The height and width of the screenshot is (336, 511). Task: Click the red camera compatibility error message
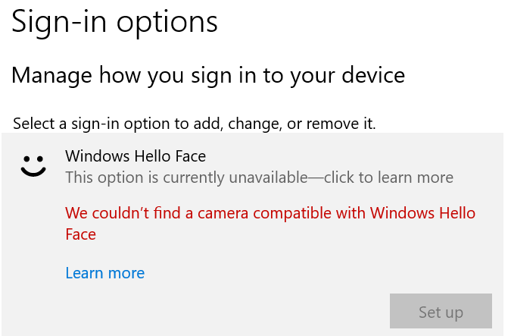(270, 213)
